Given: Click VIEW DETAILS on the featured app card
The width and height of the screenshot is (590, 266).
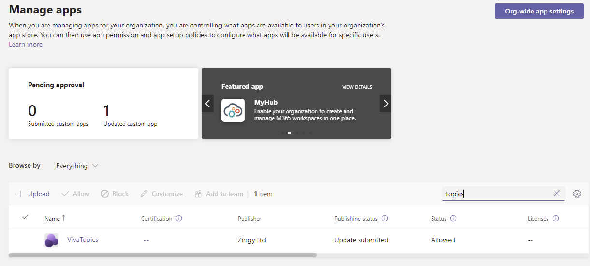Looking at the screenshot, I should coord(357,87).
